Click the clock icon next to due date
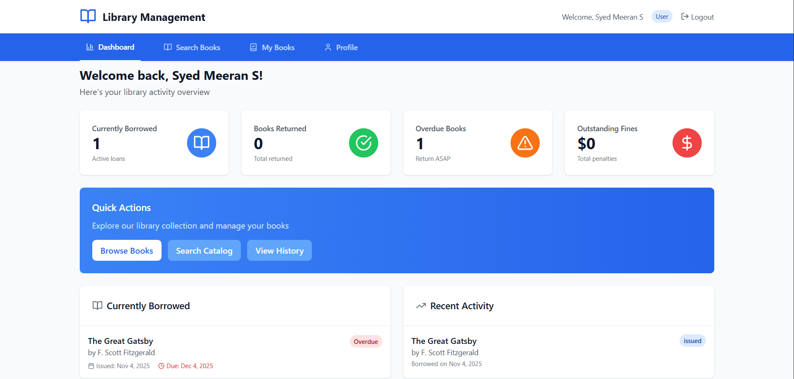The image size is (794, 379). [x=161, y=366]
